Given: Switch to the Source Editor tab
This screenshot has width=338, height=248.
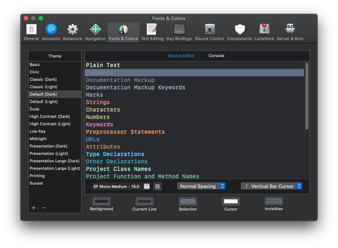Looking at the screenshot, I should tap(181, 56).
